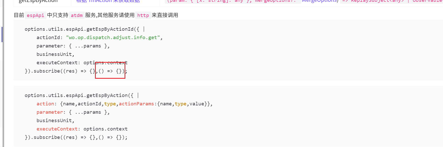Click inside the red highlighted callback box

click(110, 70)
